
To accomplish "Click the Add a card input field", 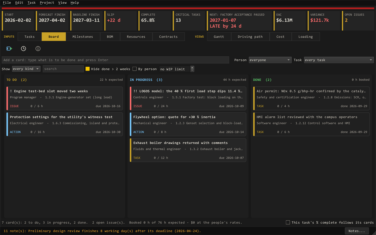I will coord(115,60).
